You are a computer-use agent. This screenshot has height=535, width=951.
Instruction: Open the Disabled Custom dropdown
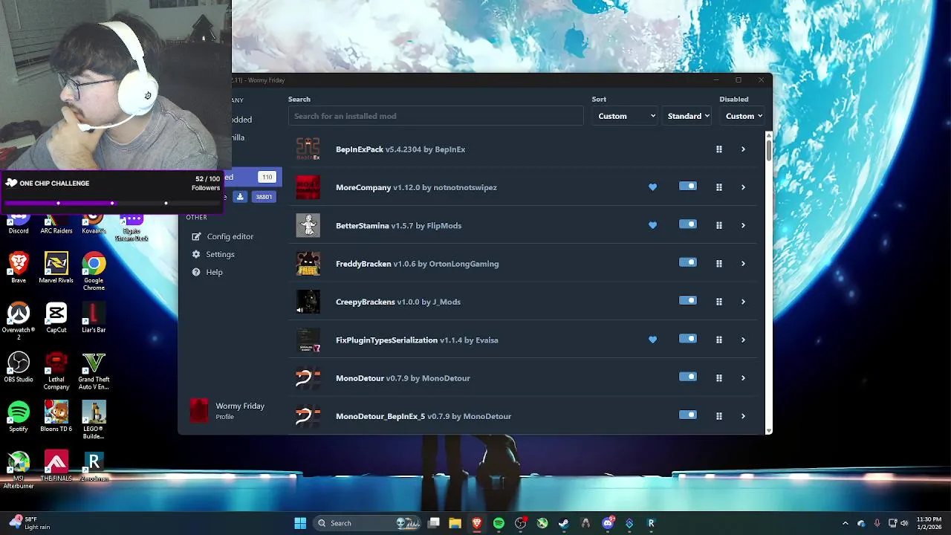point(743,116)
